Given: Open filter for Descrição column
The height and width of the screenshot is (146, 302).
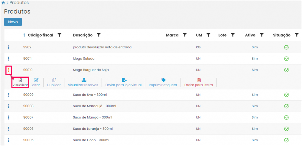Looking at the screenshot, I should tap(99, 35).
